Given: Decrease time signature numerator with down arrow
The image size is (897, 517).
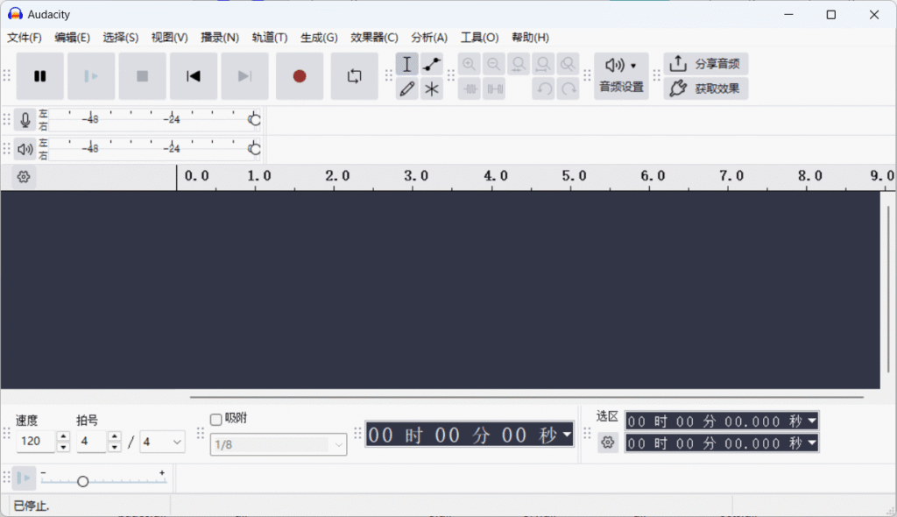Looking at the screenshot, I should tap(115, 447).
